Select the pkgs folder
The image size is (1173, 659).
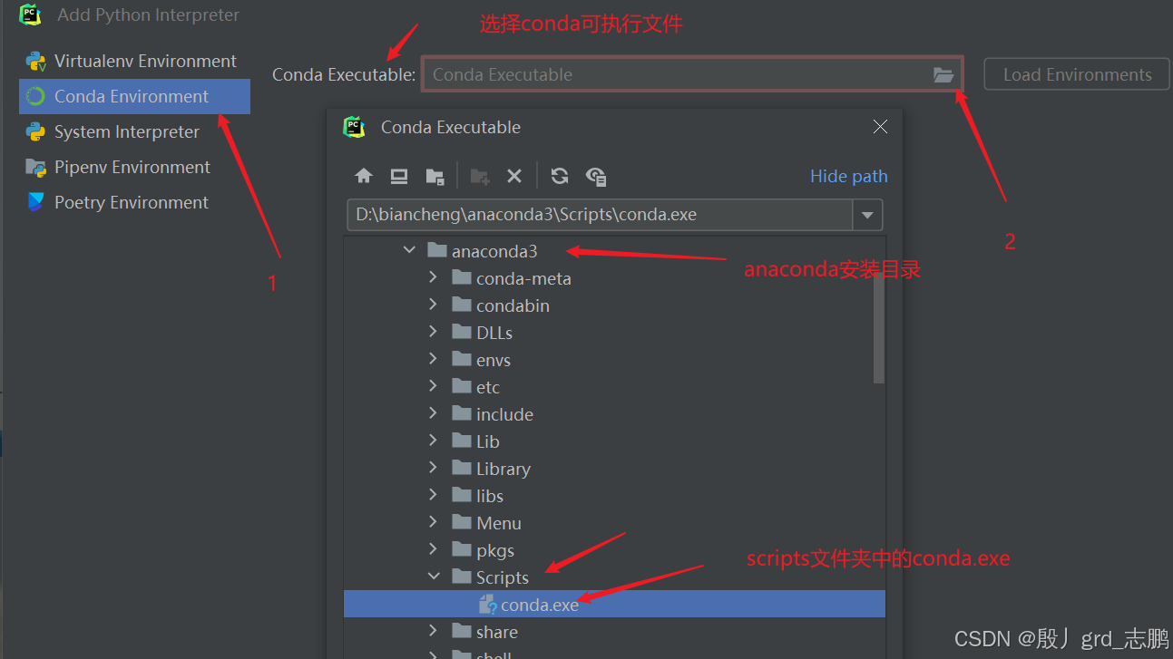click(x=495, y=550)
